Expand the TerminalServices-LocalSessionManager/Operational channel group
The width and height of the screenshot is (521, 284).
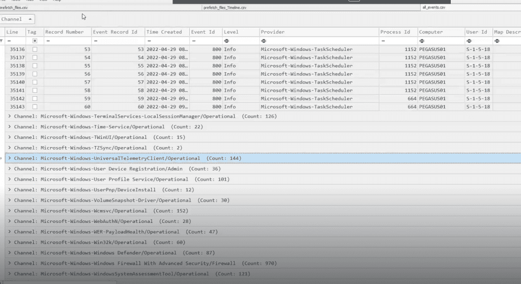tap(9, 117)
